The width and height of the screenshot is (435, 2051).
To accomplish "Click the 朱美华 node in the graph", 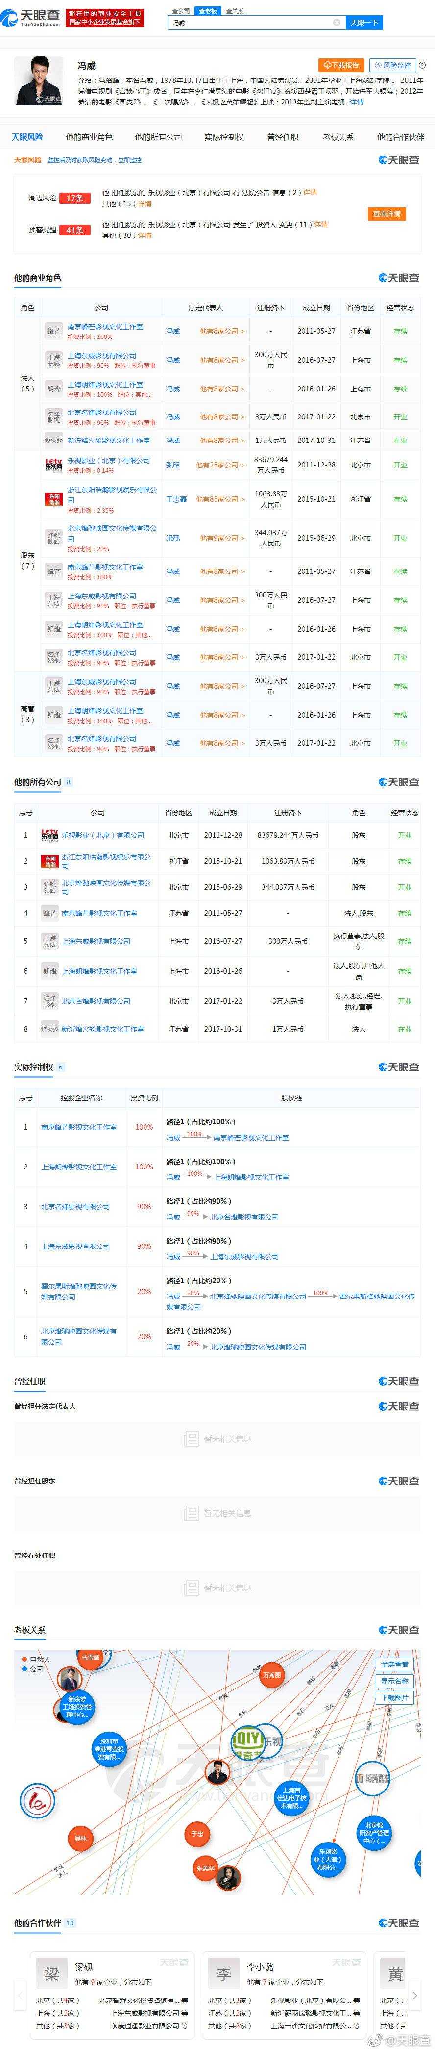I will click(x=205, y=1867).
